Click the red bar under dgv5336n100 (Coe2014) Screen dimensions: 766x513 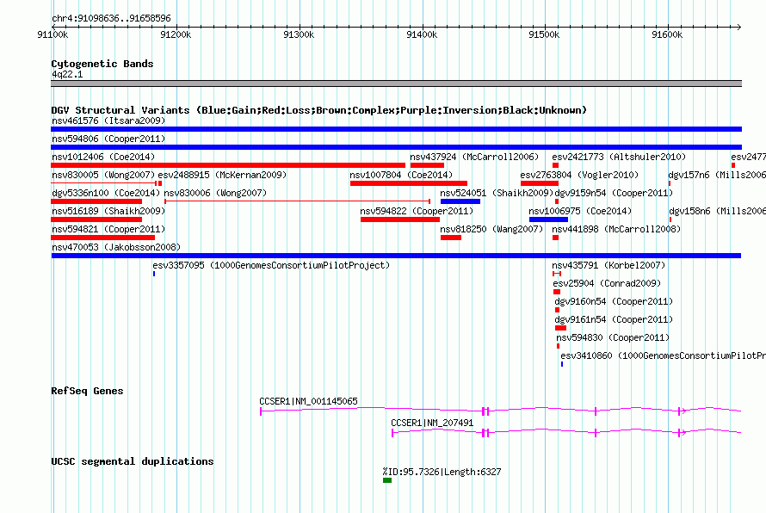point(96,201)
